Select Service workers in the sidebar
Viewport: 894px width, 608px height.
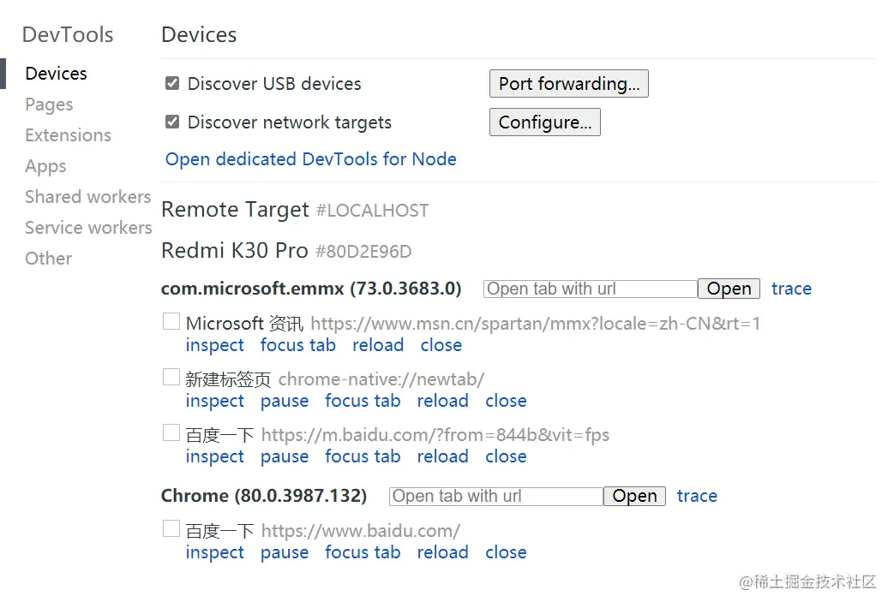point(88,228)
